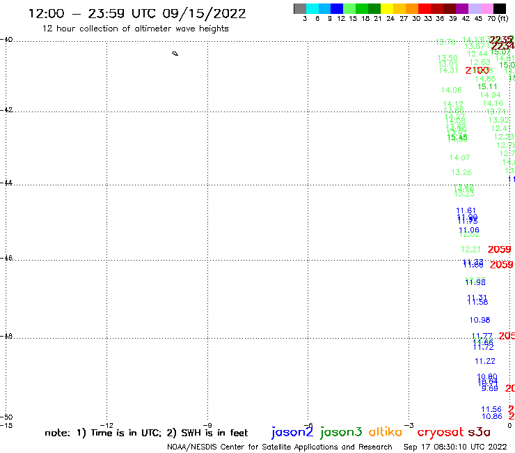The width and height of the screenshot is (515, 453).
Task: Click the 70 (ft) legend label
Action: pos(498,19)
